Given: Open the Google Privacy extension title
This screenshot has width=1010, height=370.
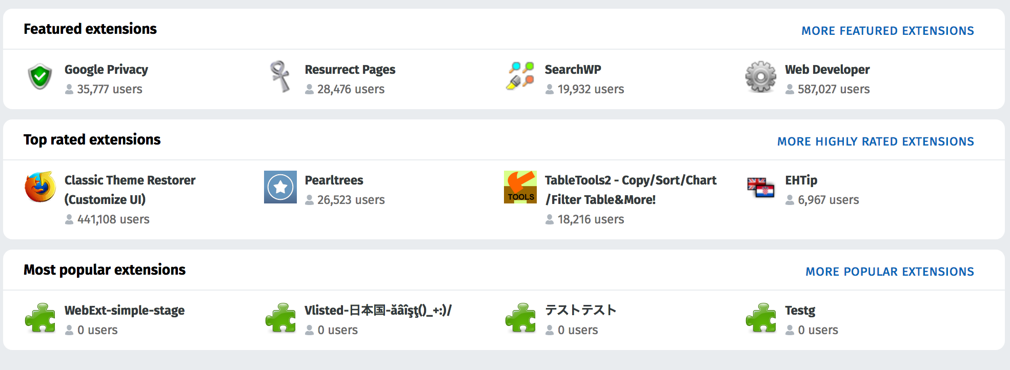Looking at the screenshot, I should (106, 70).
